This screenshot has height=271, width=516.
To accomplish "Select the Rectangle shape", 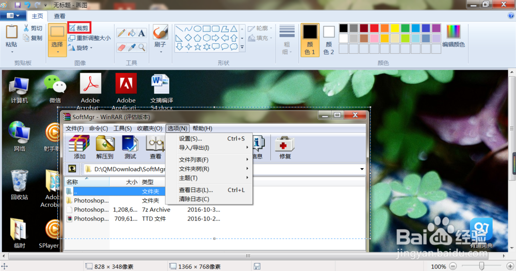I will click(206, 28).
